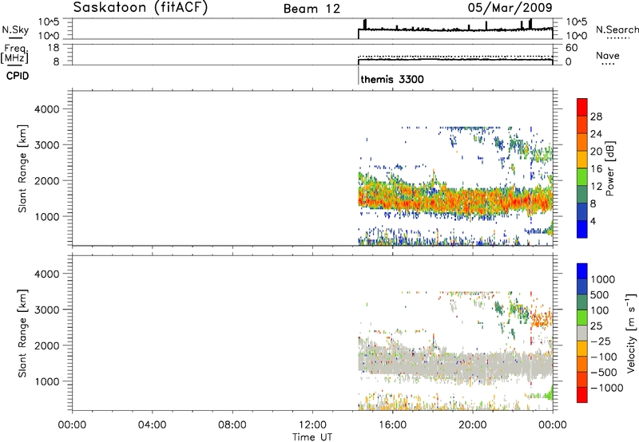Click the '16' label on Power colorbar
The width and height of the screenshot is (639, 442).
coord(596,169)
